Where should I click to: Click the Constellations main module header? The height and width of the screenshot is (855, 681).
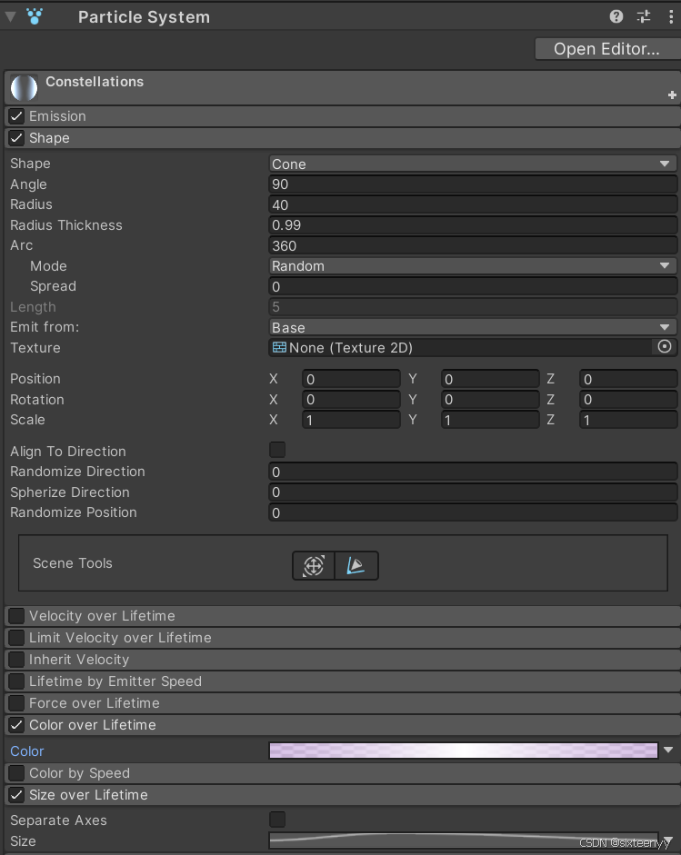343,87
